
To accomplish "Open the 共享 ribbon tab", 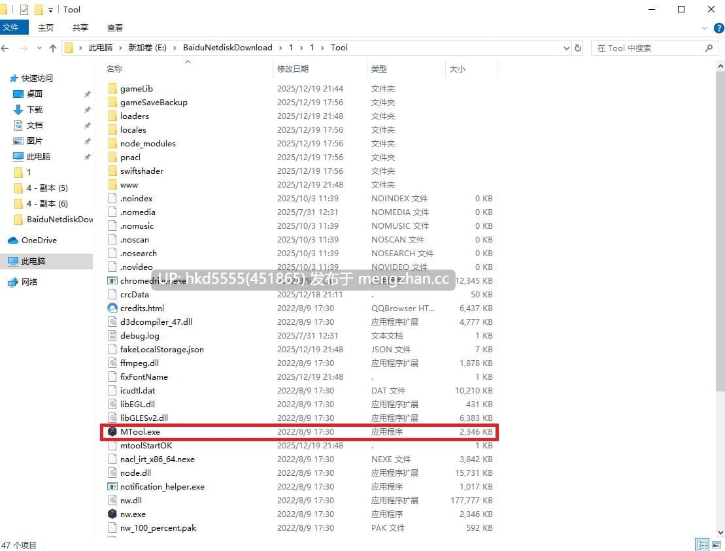I will pos(80,27).
